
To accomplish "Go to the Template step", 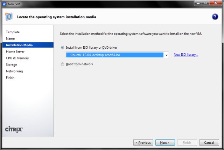I will (x=13, y=32).
